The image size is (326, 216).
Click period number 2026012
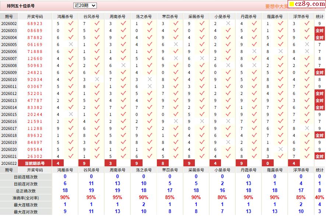[x=9, y=93]
